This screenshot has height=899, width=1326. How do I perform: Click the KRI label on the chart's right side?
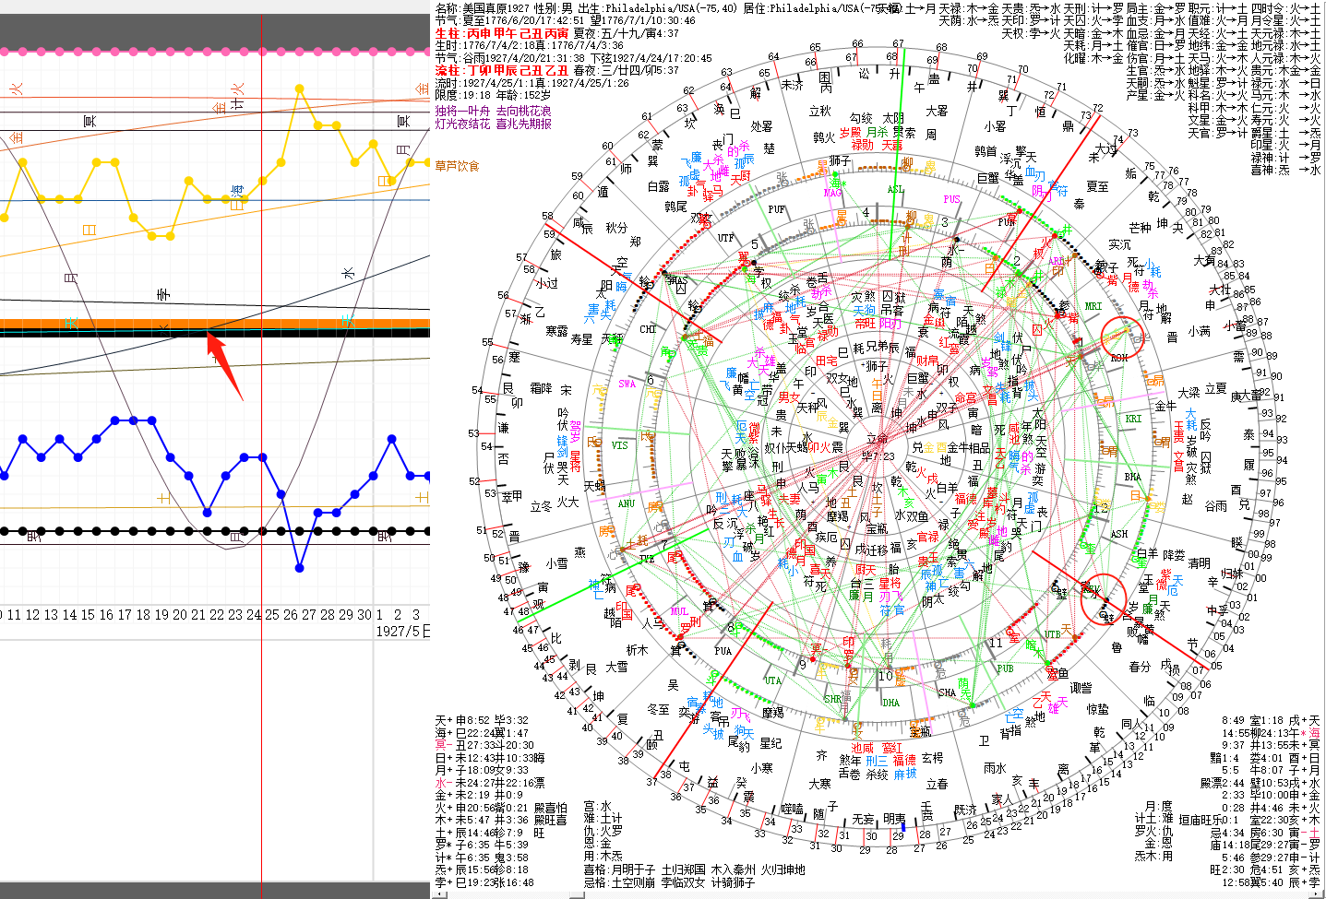tap(1133, 419)
